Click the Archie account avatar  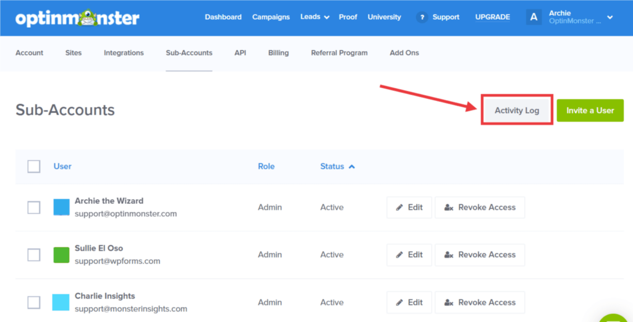(x=533, y=17)
